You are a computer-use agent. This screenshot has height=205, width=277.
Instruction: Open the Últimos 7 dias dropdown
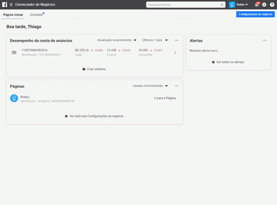pos(155,40)
